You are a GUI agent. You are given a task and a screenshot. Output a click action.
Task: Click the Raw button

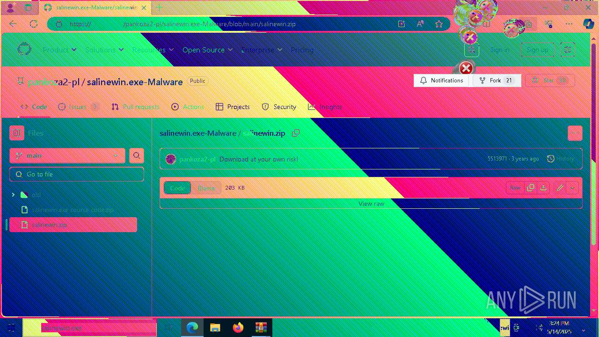(515, 188)
